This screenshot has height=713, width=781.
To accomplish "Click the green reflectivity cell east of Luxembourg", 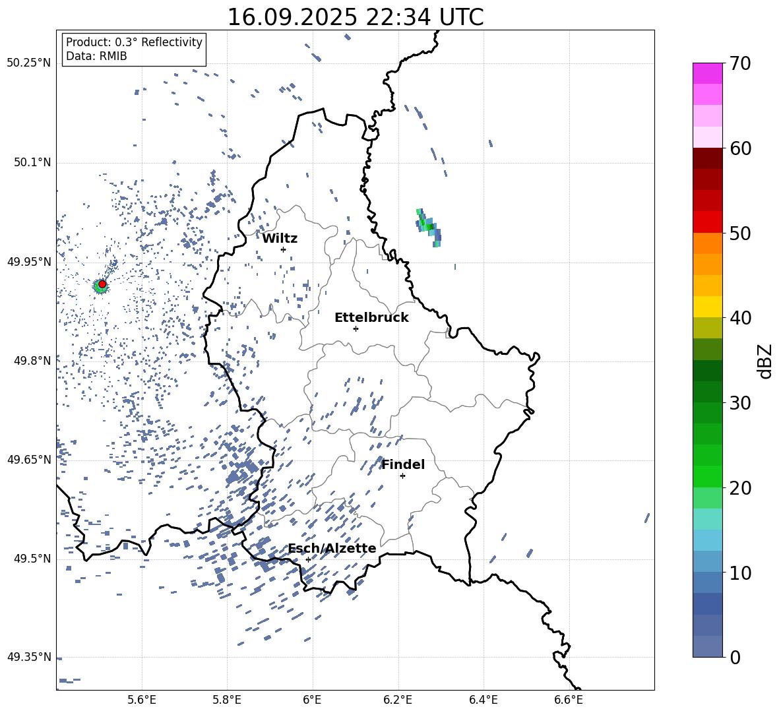I will click(428, 227).
